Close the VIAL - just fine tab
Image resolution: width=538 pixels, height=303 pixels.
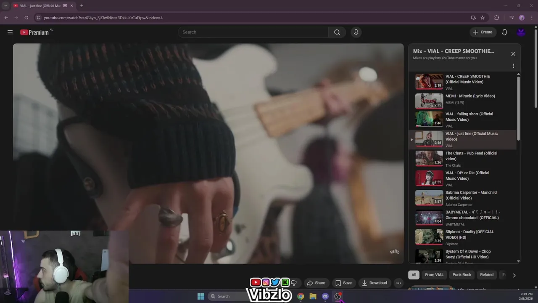(72, 6)
